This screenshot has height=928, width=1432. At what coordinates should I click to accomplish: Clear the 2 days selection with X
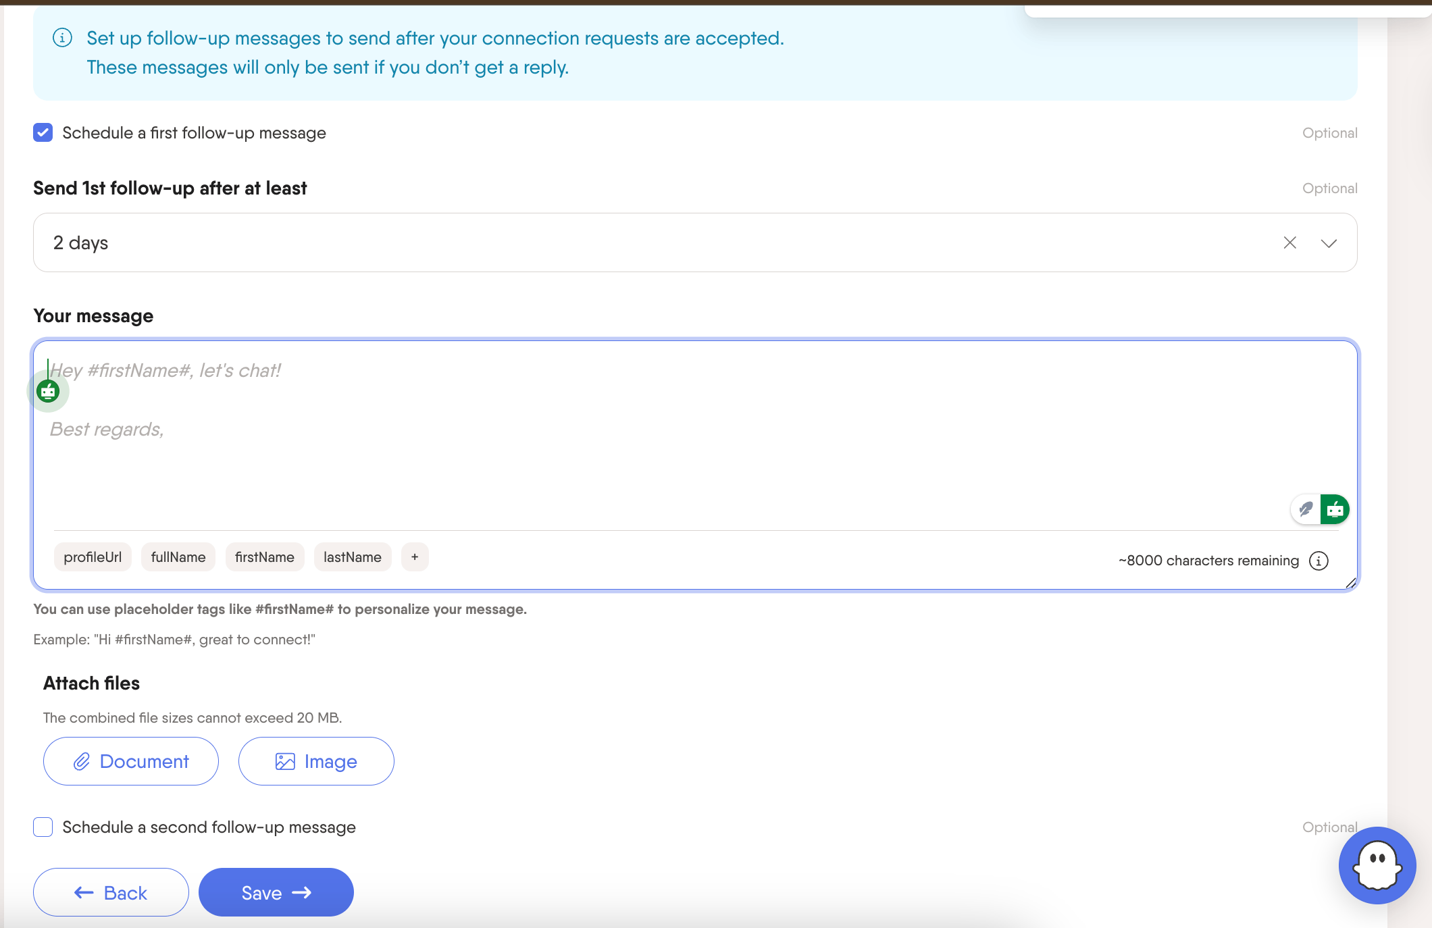point(1289,242)
